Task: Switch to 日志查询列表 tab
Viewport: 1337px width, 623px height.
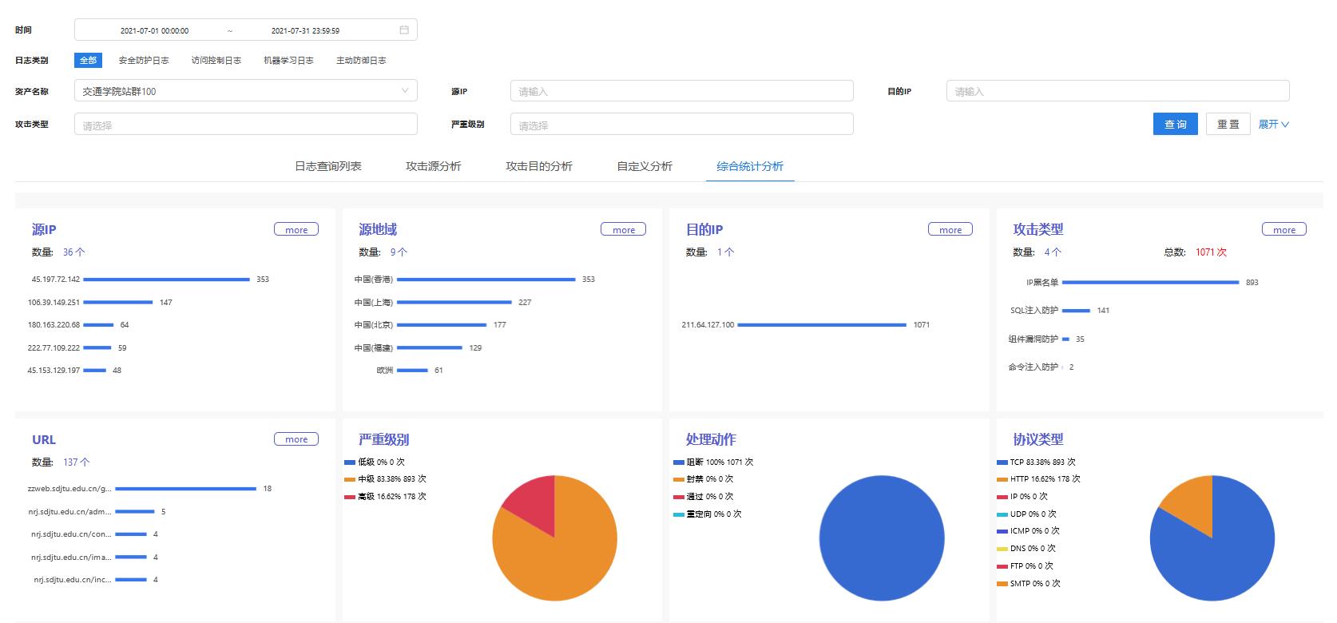Action: pos(328,166)
